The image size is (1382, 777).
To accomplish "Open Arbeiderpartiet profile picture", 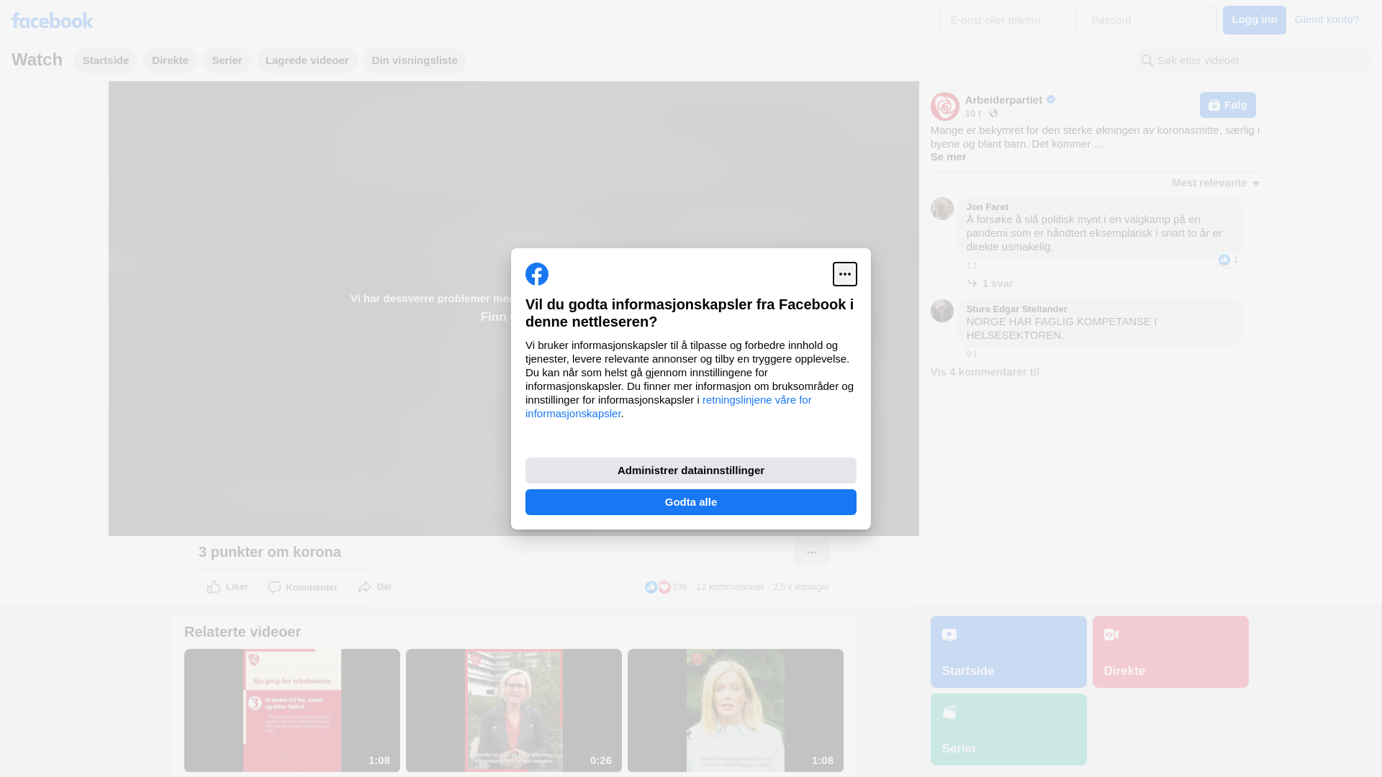I will (x=945, y=106).
